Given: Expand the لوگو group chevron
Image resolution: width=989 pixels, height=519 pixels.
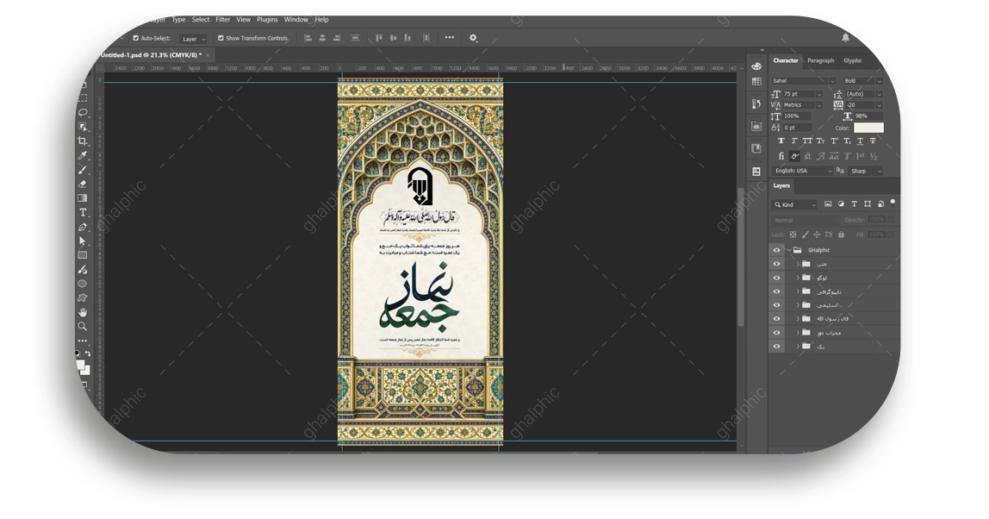Looking at the screenshot, I should click(x=797, y=278).
